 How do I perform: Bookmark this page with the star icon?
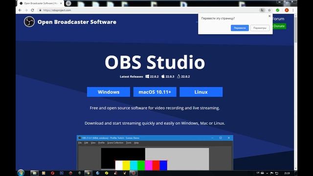point(269,10)
